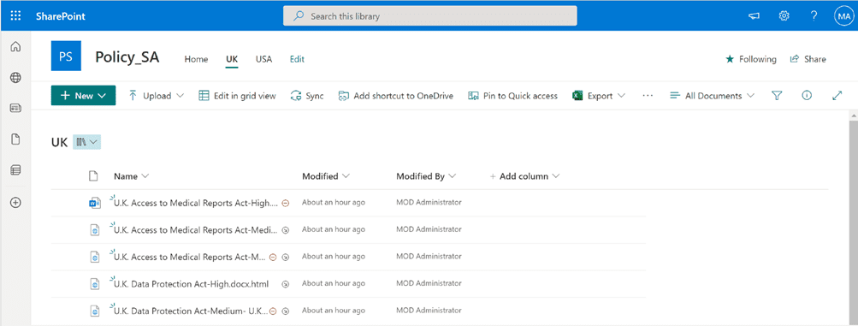Click the Policy_SA site title
Viewport: 858px width, 326px height.
tap(127, 56)
